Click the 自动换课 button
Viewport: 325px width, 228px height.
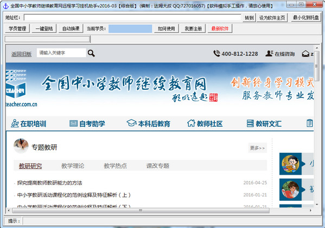pyautogui.click(x=71, y=28)
